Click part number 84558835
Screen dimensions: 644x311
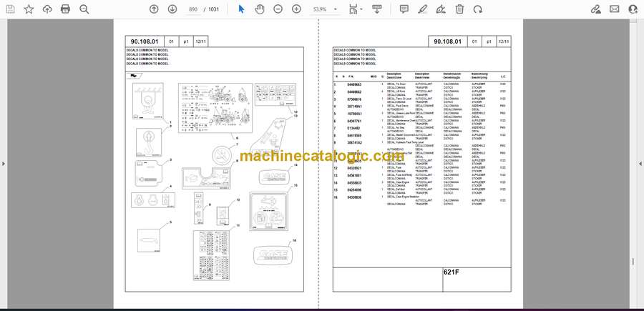(354, 183)
